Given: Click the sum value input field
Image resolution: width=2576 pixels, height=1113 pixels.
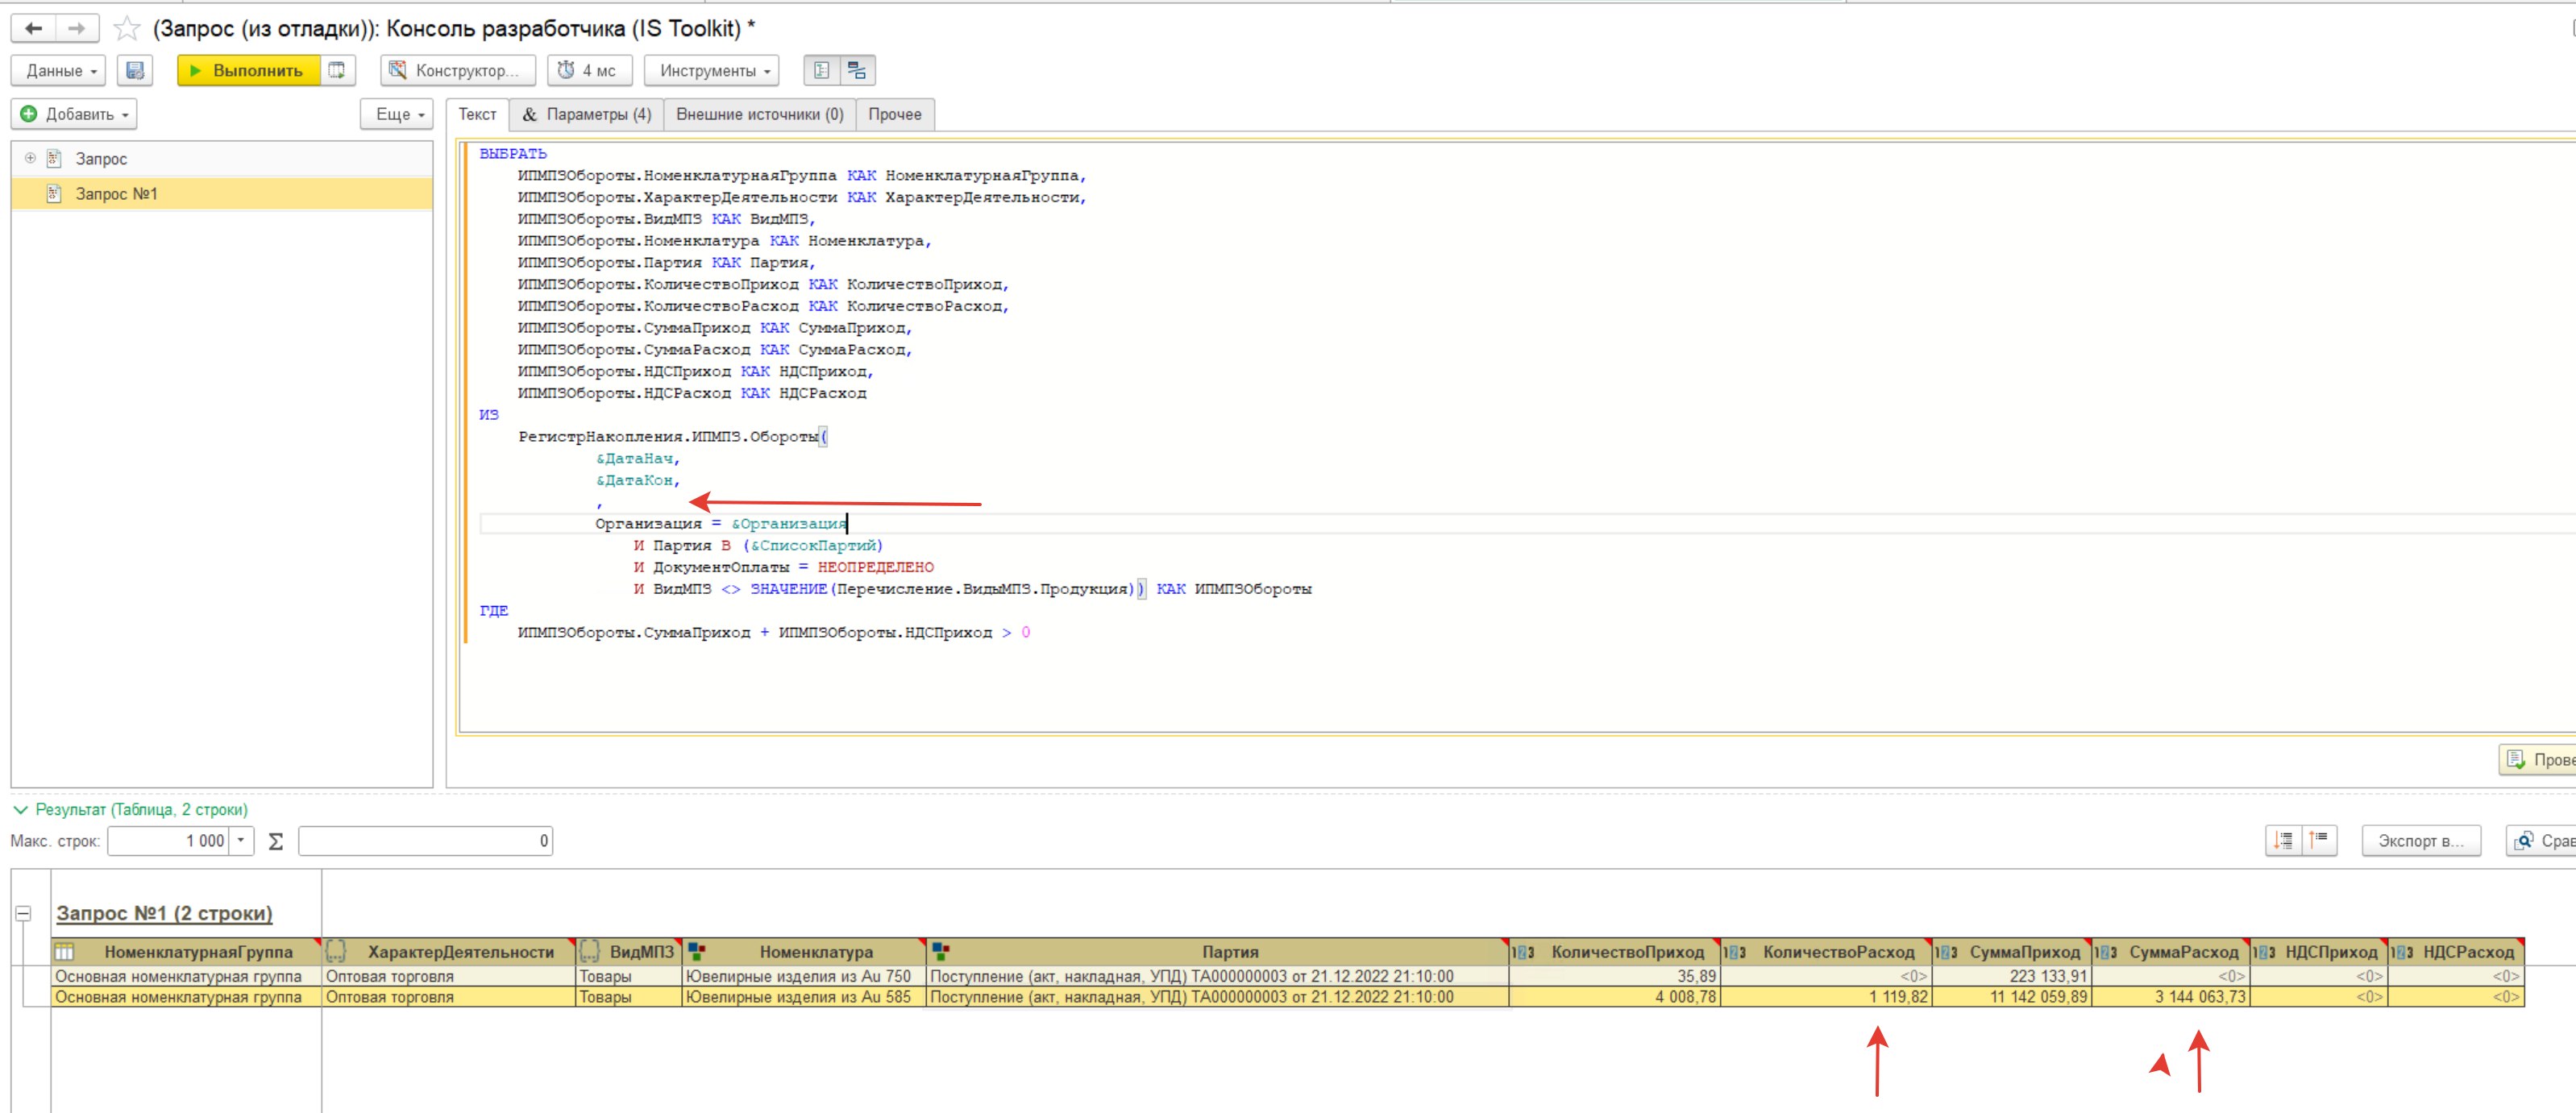Looking at the screenshot, I should pos(425,841).
